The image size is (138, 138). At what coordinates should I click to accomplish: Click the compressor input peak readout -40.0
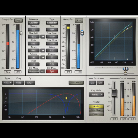[x=8, y=72]
